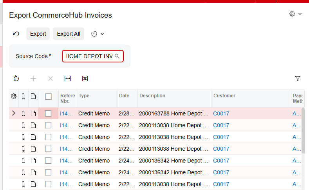Click the notes document column header icon
The width and height of the screenshot is (309, 190).
[33, 96]
